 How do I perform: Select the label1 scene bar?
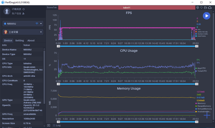127,8
